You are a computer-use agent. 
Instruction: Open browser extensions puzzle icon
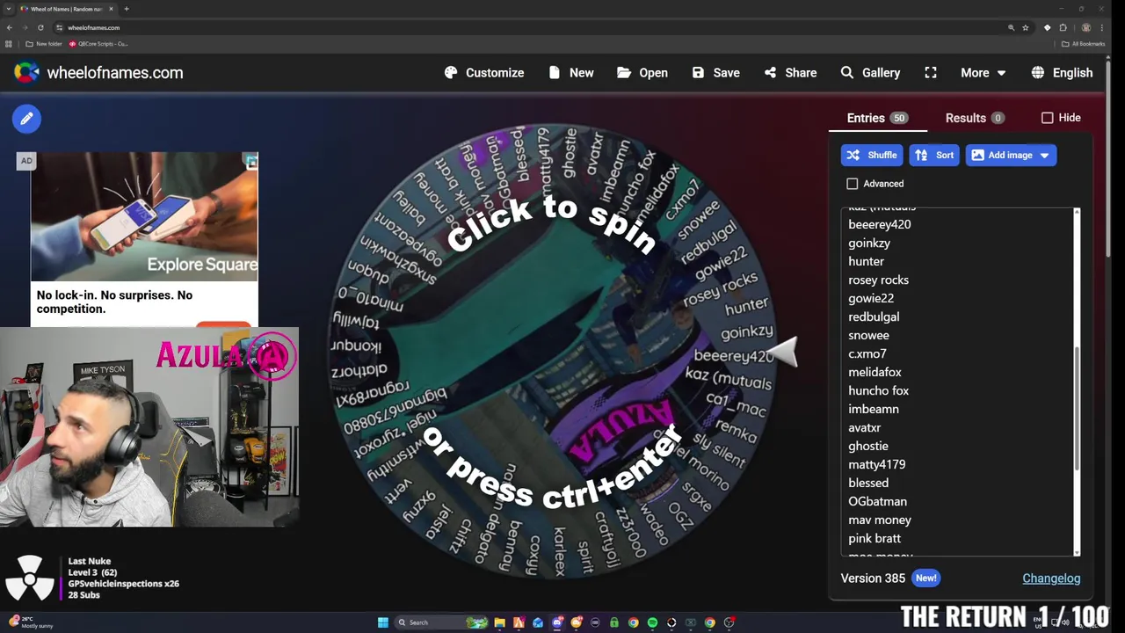[x=1063, y=27]
